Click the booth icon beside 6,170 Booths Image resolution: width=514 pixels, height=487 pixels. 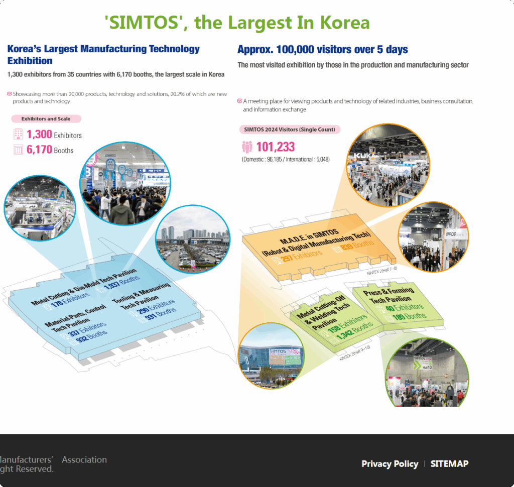[19, 150]
